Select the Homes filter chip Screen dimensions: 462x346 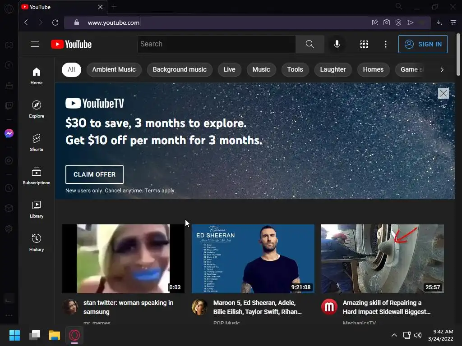point(373,70)
